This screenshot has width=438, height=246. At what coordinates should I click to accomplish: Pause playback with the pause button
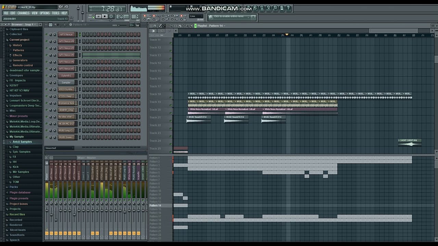tap(99, 16)
